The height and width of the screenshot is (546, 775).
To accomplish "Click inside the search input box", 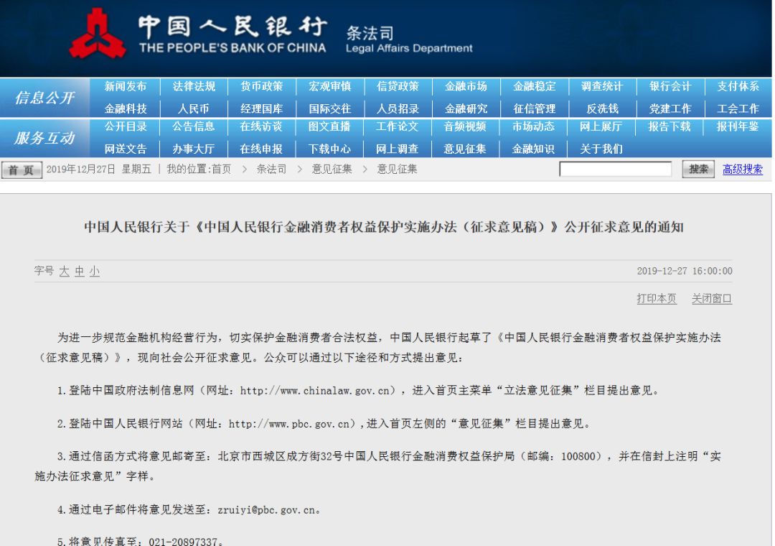I will (x=616, y=169).
